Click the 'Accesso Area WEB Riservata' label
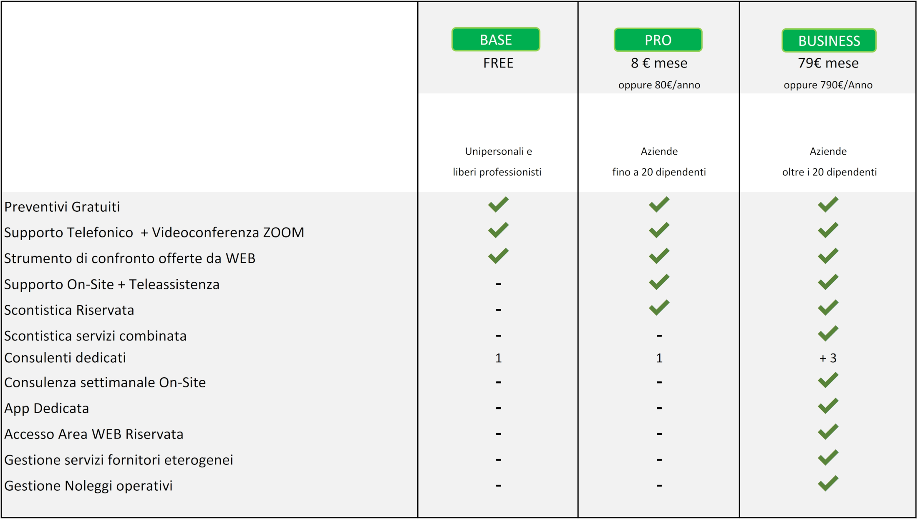918x519 pixels. coord(94,434)
